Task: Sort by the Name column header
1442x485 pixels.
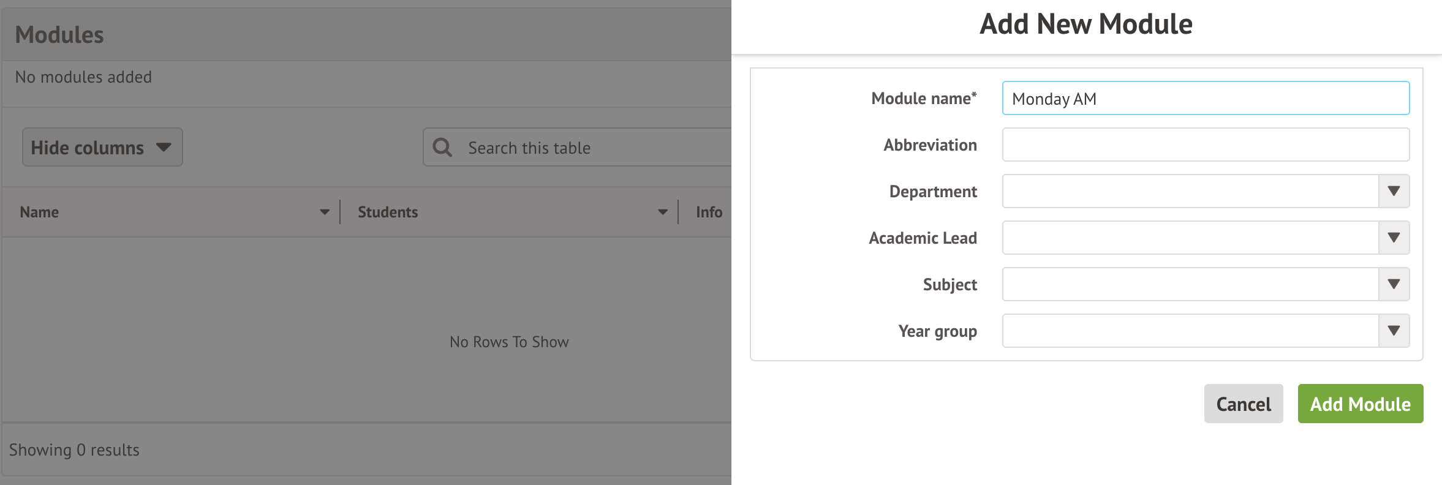Action: coord(40,212)
